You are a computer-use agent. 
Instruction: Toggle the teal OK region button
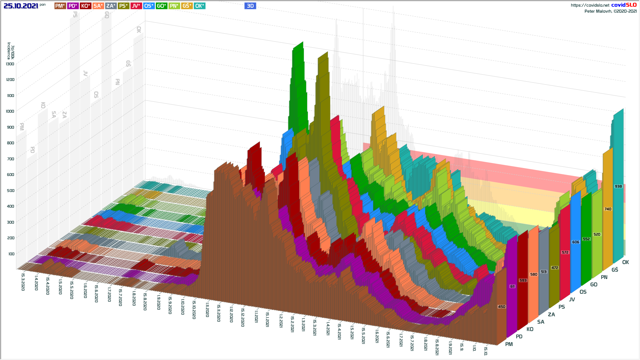pyautogui.click(x=199, y=6)
